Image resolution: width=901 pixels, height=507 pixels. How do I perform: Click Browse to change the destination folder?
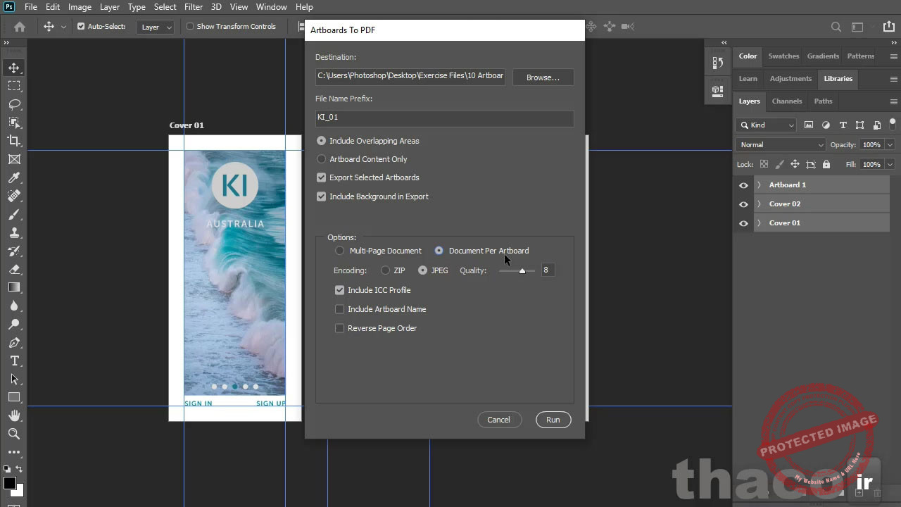[543, 77]
